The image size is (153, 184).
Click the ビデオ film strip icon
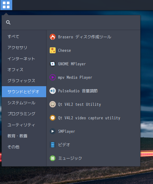pyautogui.click(x=53, y=145)
